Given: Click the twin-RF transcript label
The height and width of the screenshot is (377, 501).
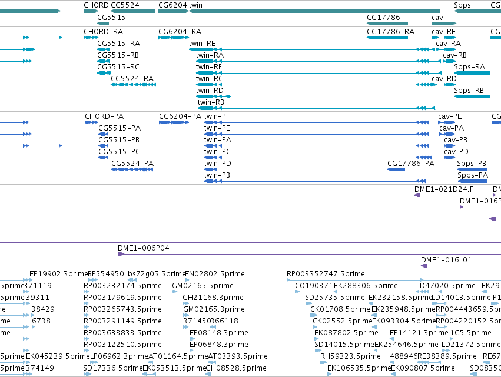Looking at the screenshot, I should [208, 67].
